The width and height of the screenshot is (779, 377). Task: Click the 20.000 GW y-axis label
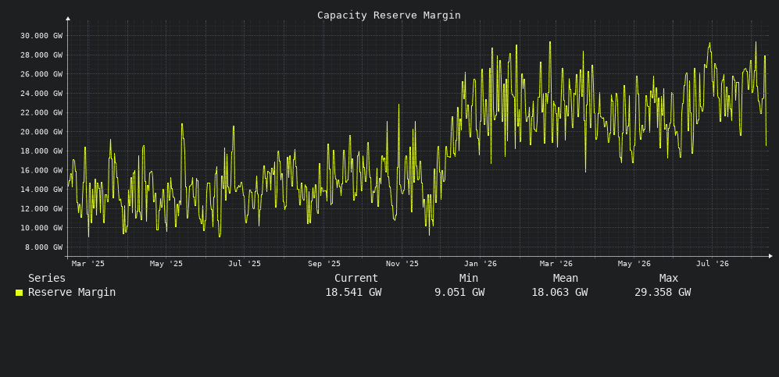point(41,132)
